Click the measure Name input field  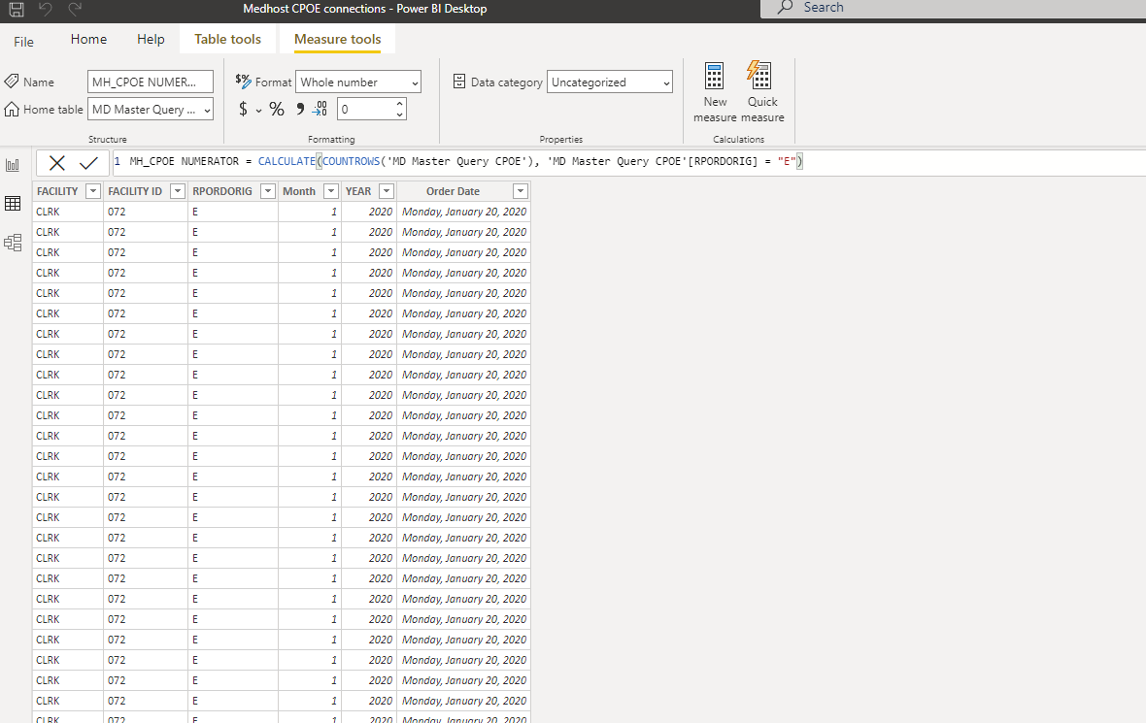coord(151,82)
